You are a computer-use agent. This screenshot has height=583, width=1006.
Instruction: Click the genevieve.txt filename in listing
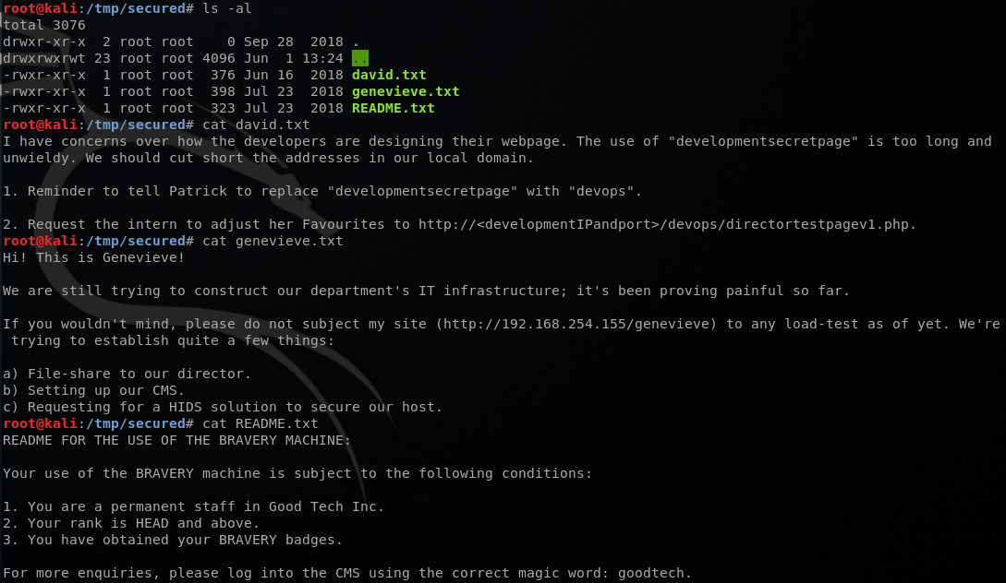pyautogui.click(x=406, y=91)
